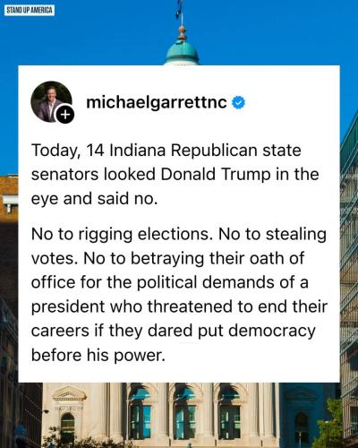Click the phrase 'before his power.'
358x448 pixels.
98,355
